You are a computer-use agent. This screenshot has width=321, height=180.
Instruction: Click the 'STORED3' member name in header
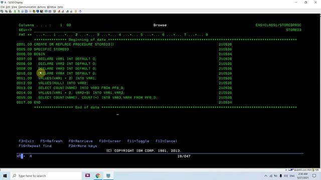(293, 30)
